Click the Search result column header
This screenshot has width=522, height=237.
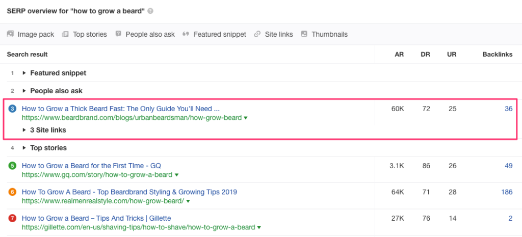28,54
